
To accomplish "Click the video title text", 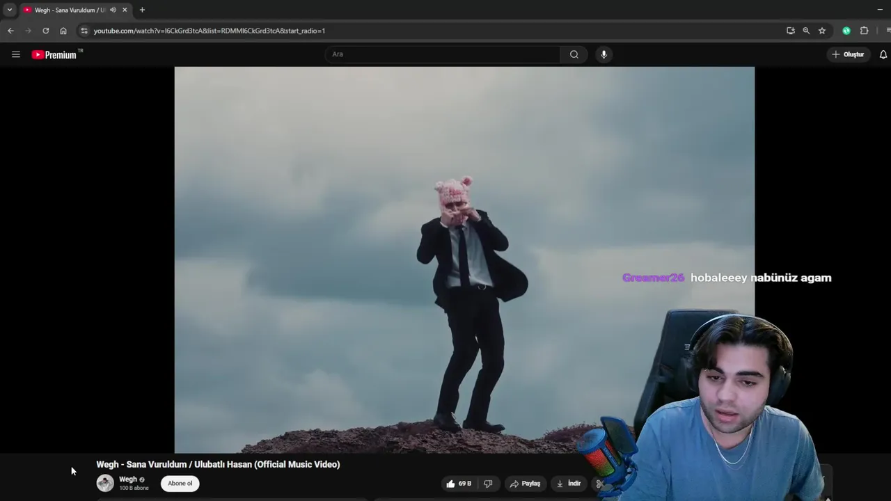I will tap(218, 464).
